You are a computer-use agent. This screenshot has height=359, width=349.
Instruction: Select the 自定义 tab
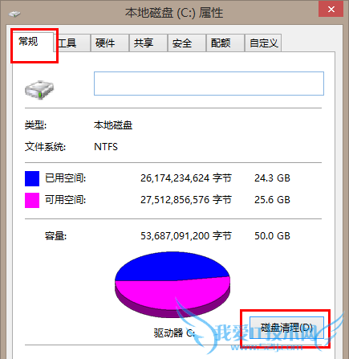tap(263, 43)
